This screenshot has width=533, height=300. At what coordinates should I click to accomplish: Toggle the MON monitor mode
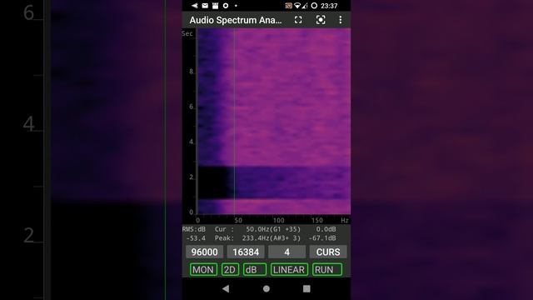203,270
